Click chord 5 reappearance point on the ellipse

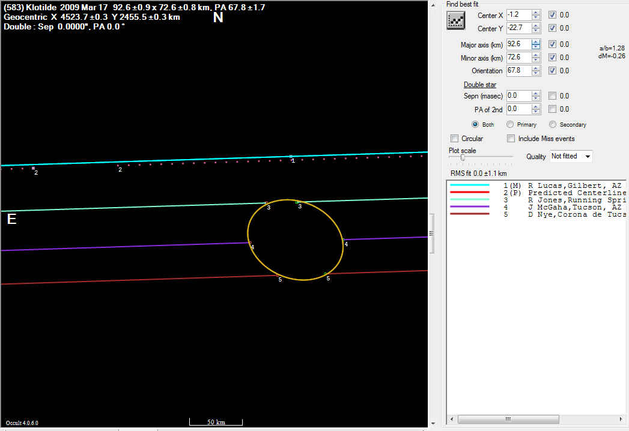(326, 274)
